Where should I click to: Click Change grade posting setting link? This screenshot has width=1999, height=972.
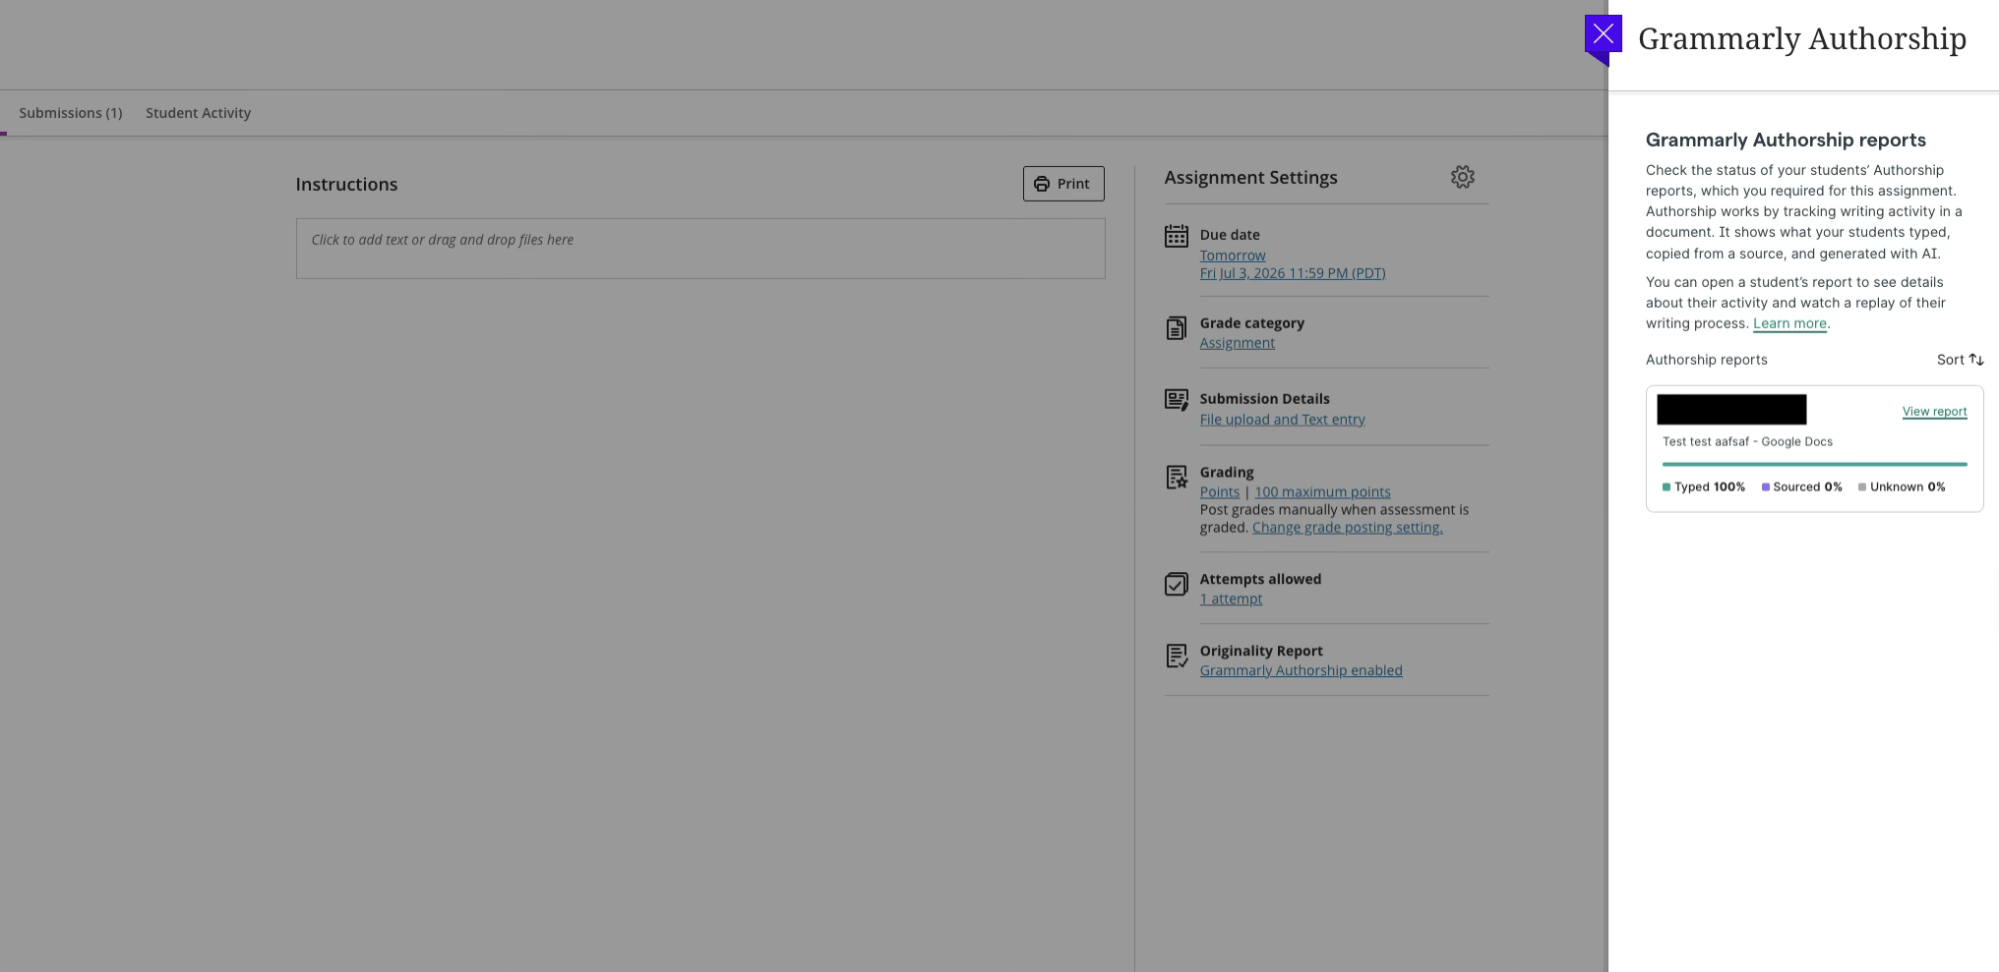point(1348,528)
